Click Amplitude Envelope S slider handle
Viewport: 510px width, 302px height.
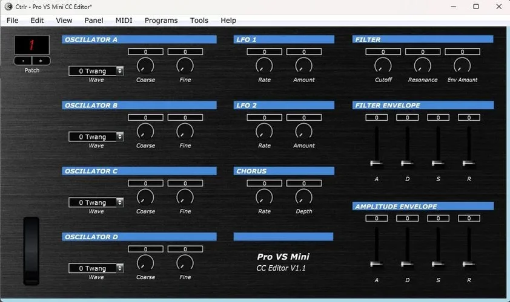(438, 264)
